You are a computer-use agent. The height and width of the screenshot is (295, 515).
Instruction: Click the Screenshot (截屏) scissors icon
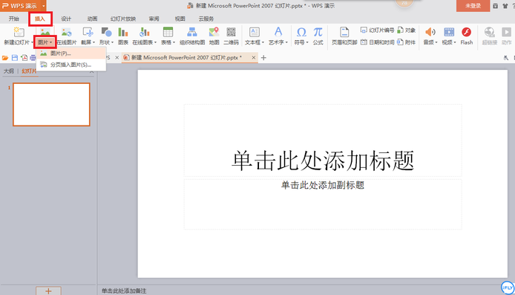[88, 32]
